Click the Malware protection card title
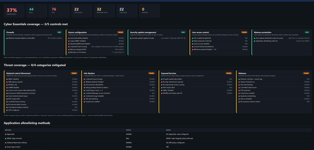The width and height of the screenshot is (314, 150). click(x=263, y=32)
